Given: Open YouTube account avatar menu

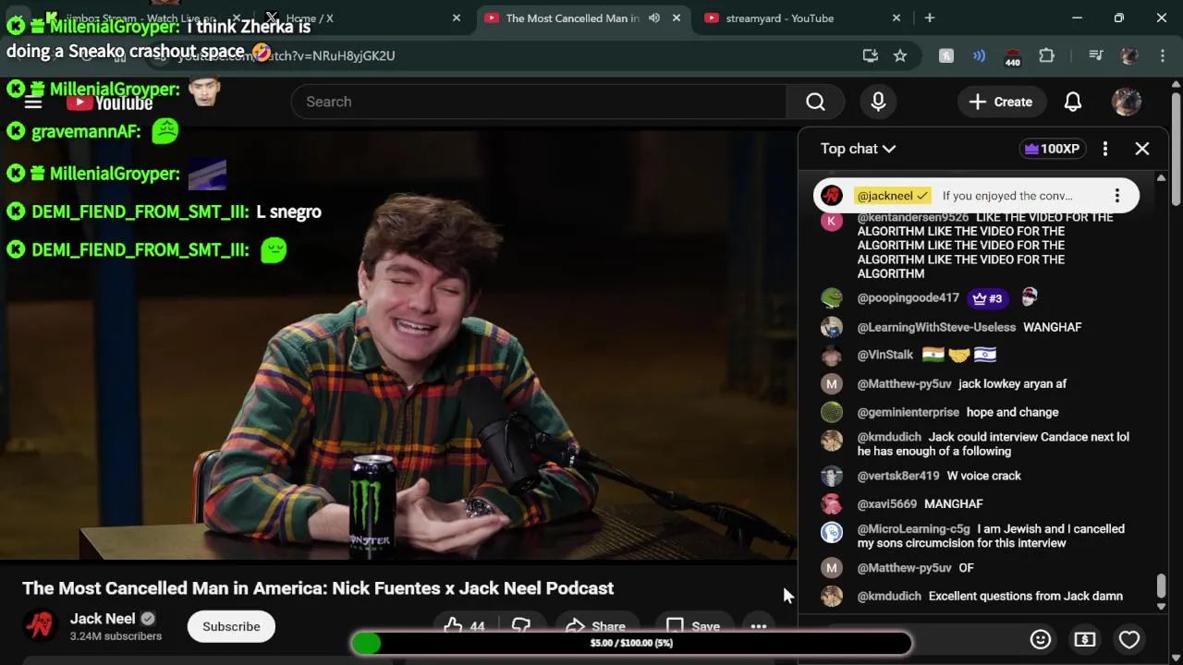Looking at the screenshot, I should pos(1126,102).
